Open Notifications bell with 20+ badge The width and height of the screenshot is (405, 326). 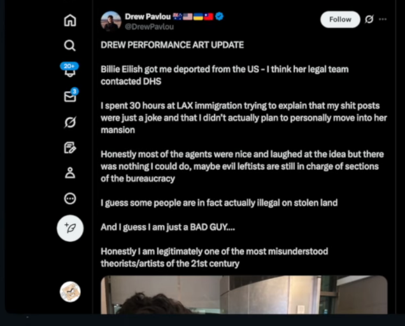[x=70, y=70]
